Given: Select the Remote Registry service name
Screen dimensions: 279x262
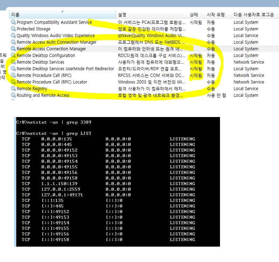Looking at the screenshot, I should [x=32, y=89].
